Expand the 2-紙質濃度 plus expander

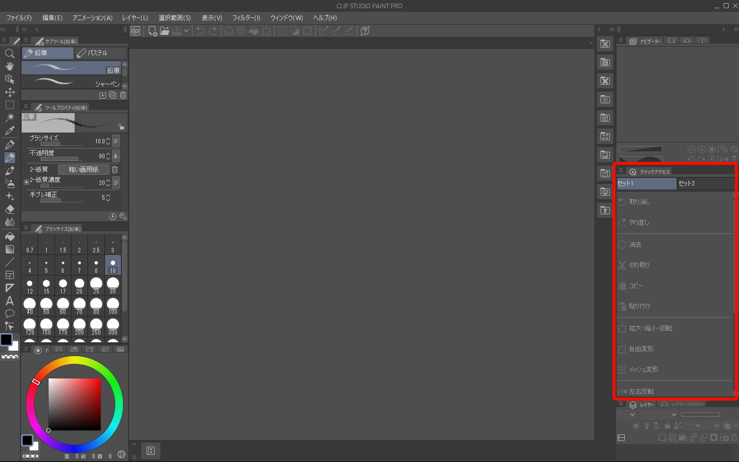click(26, 182)
